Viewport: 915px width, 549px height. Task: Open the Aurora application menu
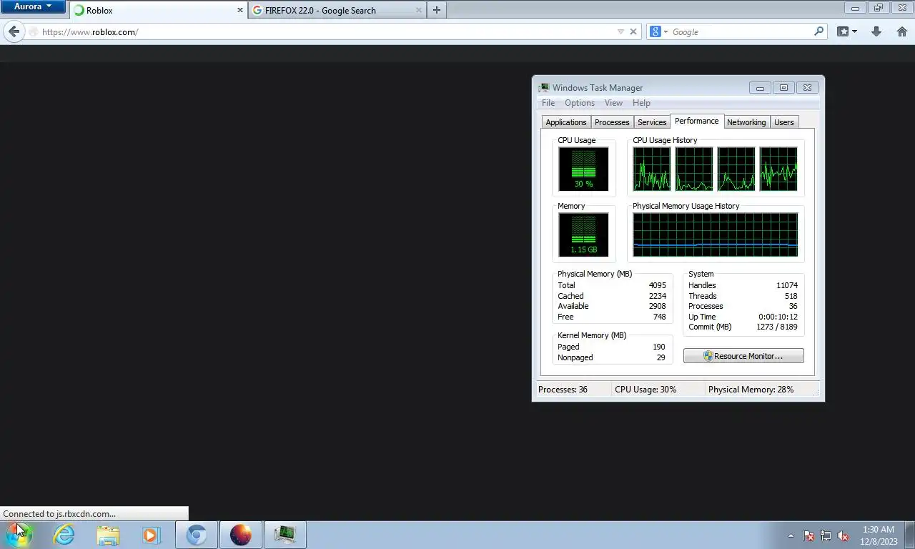coord(33,6)
